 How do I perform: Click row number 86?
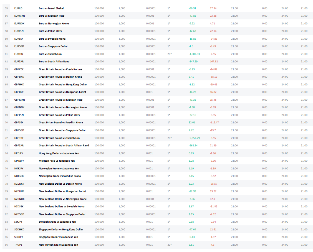click(x=6, y=245)
